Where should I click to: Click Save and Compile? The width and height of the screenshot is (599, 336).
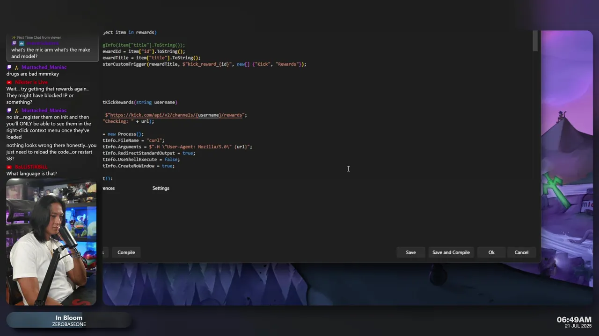click(451, 252)
